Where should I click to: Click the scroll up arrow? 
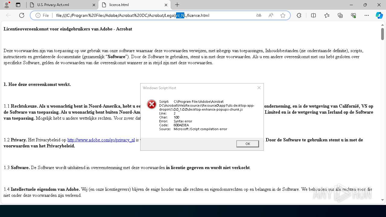(382, 24)
